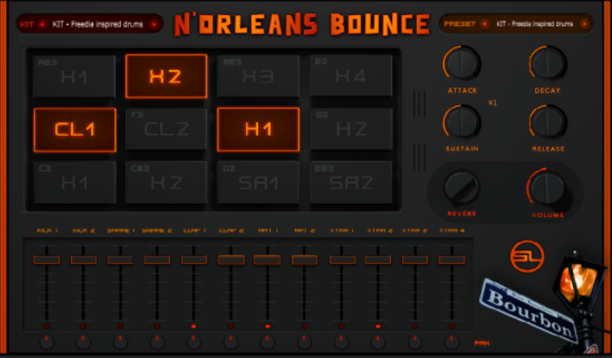612x358 pixels.
Task: Toggle the SNARE 1 channel LED
Action: [x=120, y=326]
